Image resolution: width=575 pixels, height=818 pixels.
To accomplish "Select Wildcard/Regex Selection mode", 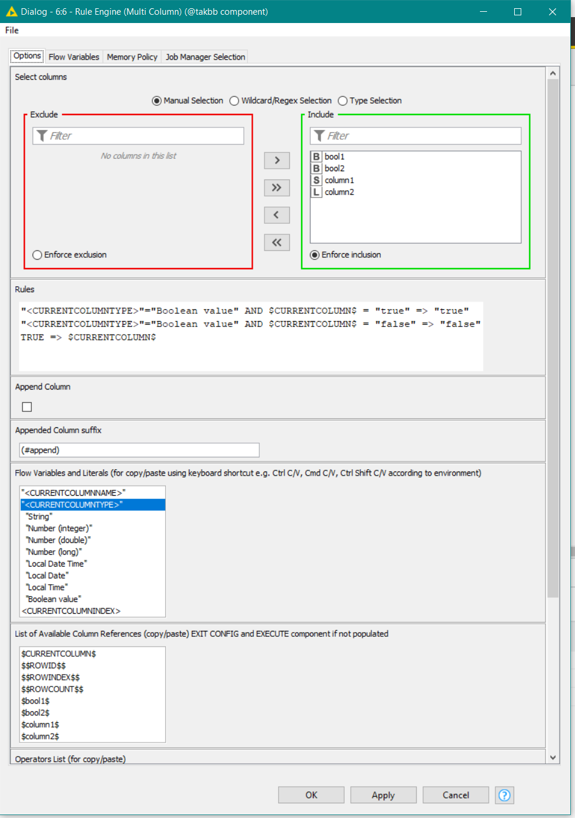I will point(234,100).
